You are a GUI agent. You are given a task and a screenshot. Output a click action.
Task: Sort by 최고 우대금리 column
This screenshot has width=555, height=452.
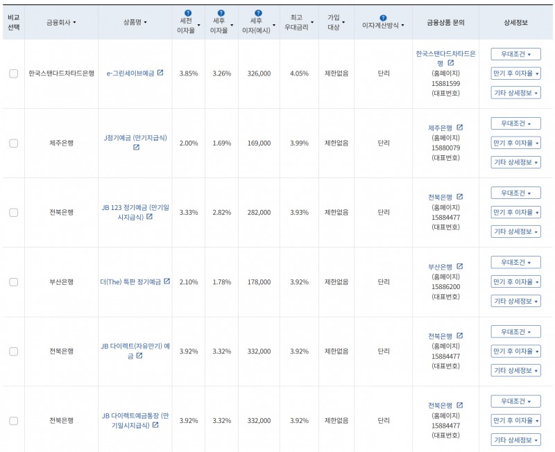299,22
